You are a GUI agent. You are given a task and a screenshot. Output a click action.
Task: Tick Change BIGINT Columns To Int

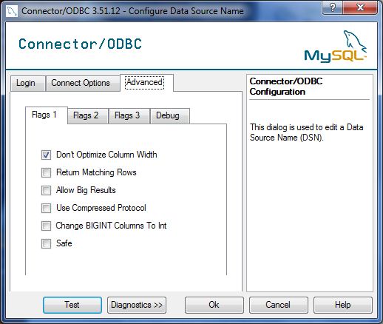(46, 226)
